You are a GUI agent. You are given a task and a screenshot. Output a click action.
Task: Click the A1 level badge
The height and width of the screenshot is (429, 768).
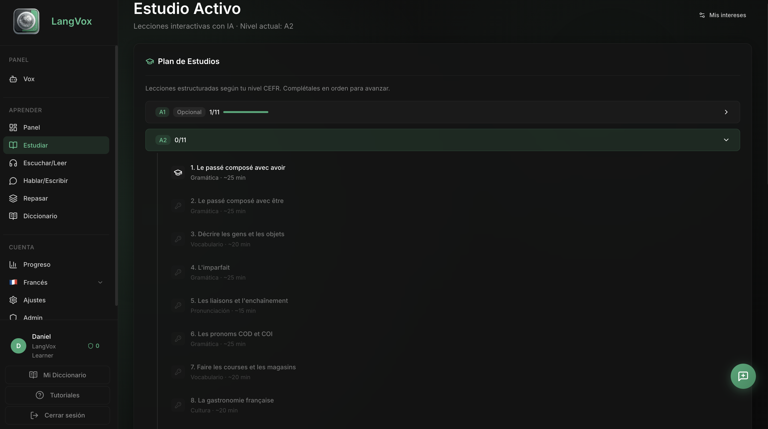[162, 112]
